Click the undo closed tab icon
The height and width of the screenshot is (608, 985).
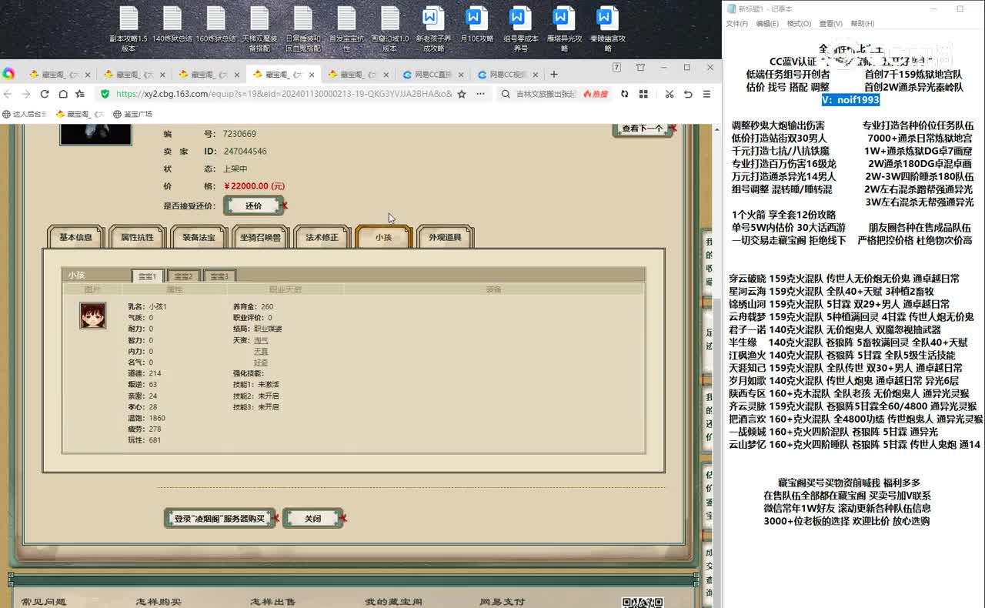coord(689,94)
